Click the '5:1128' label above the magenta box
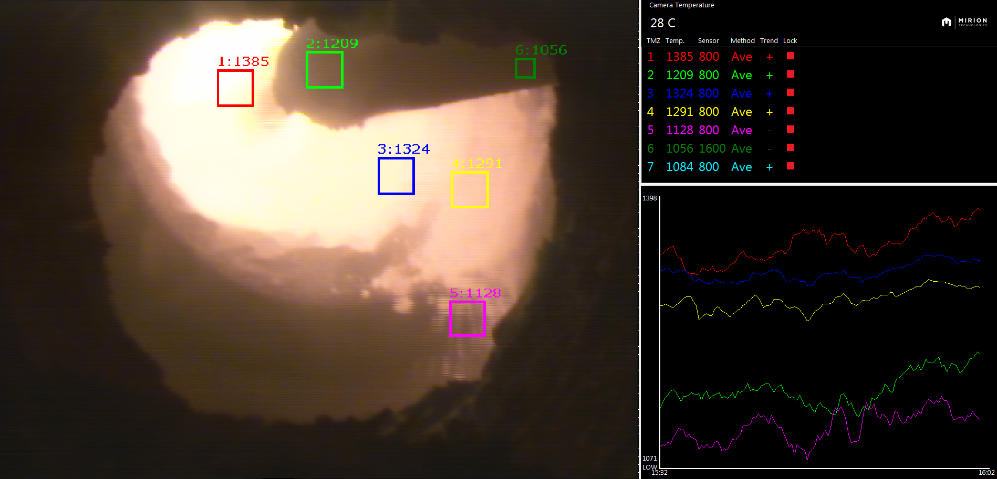The image size is (997, 479). tap(475, 293)
